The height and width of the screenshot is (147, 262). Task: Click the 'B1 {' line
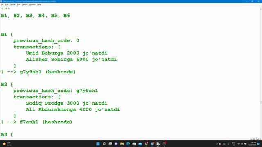[x=7, y=34]
